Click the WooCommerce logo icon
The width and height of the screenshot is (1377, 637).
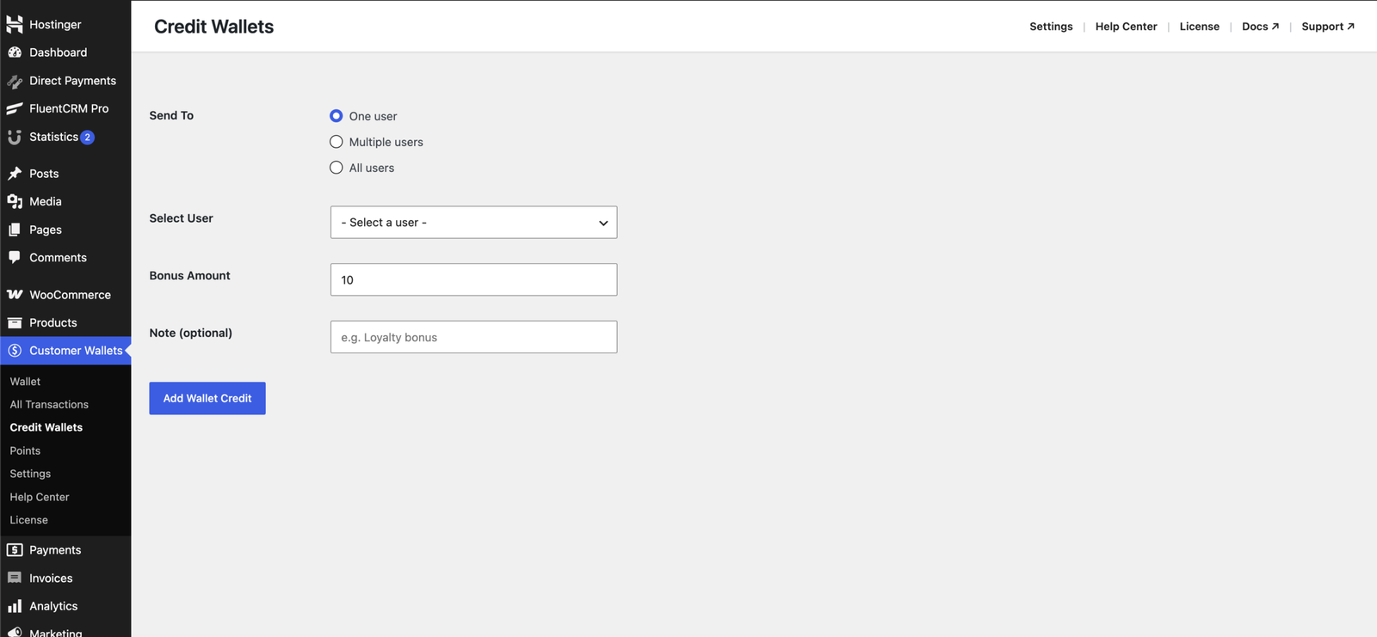click(15, 295)
